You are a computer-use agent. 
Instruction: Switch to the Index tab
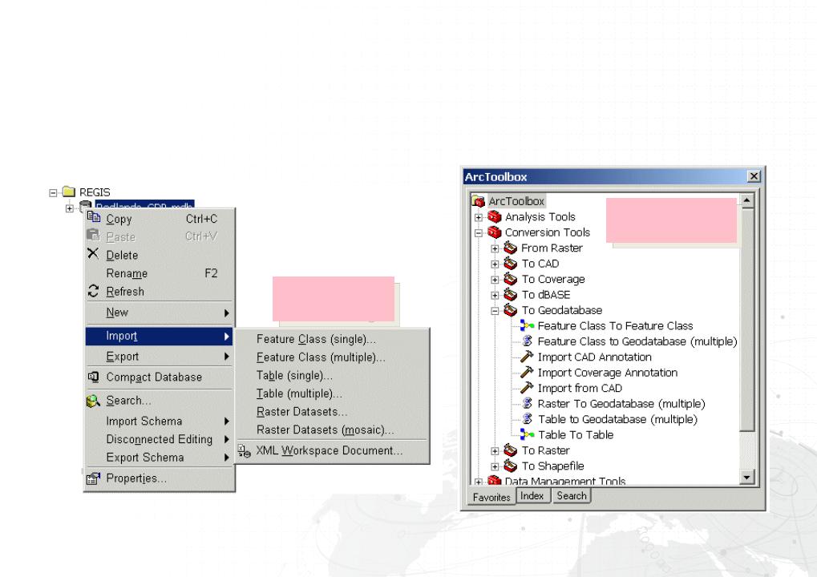tap(532, 496)
